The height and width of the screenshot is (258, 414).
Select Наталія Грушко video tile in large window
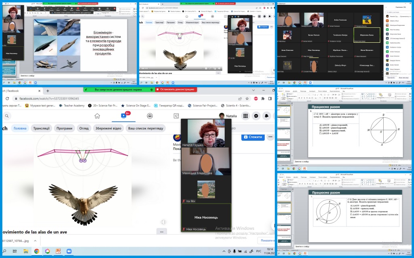[206, 133]
